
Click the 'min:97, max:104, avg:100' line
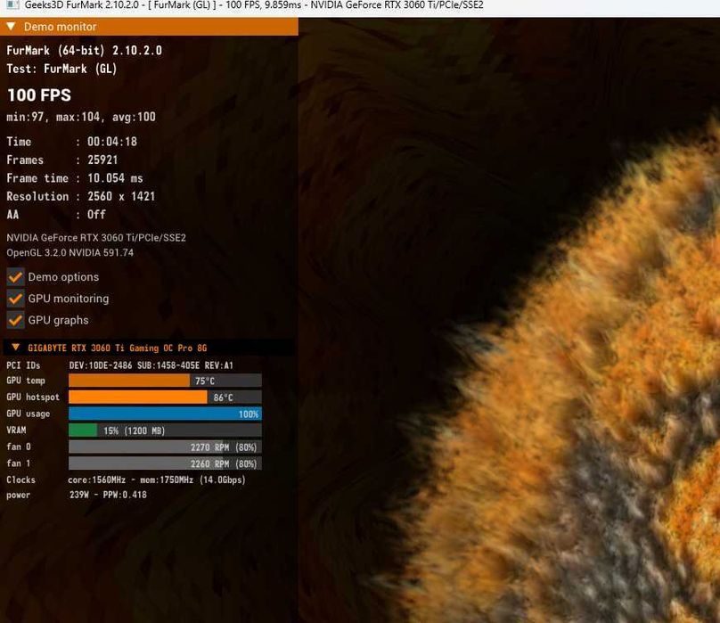pos(81,117)
